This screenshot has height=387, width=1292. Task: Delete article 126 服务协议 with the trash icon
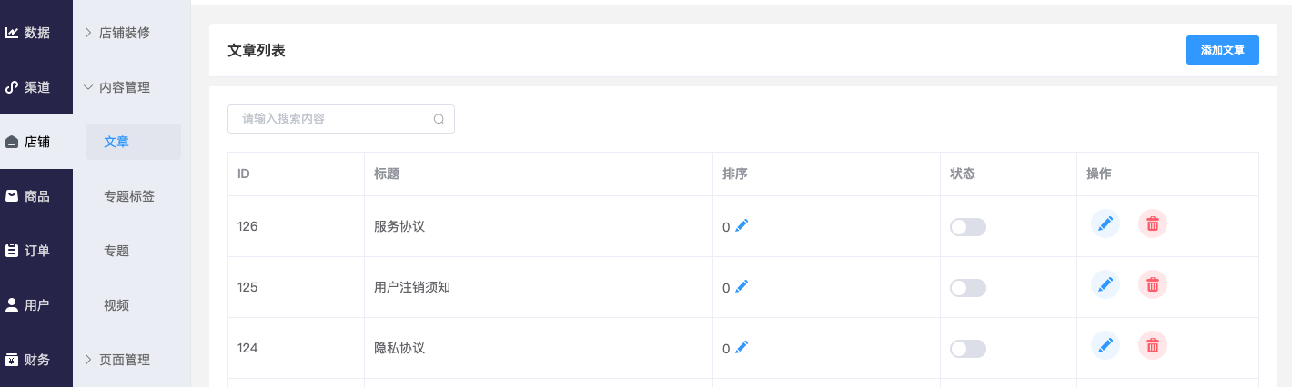coord(1153,223)
